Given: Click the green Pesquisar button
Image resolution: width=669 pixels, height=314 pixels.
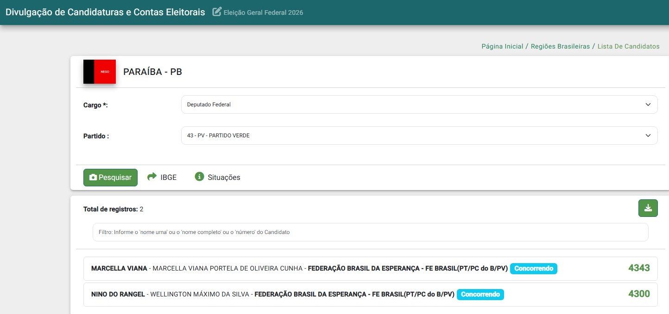Looking at the screenshot, I should [110, 178].
